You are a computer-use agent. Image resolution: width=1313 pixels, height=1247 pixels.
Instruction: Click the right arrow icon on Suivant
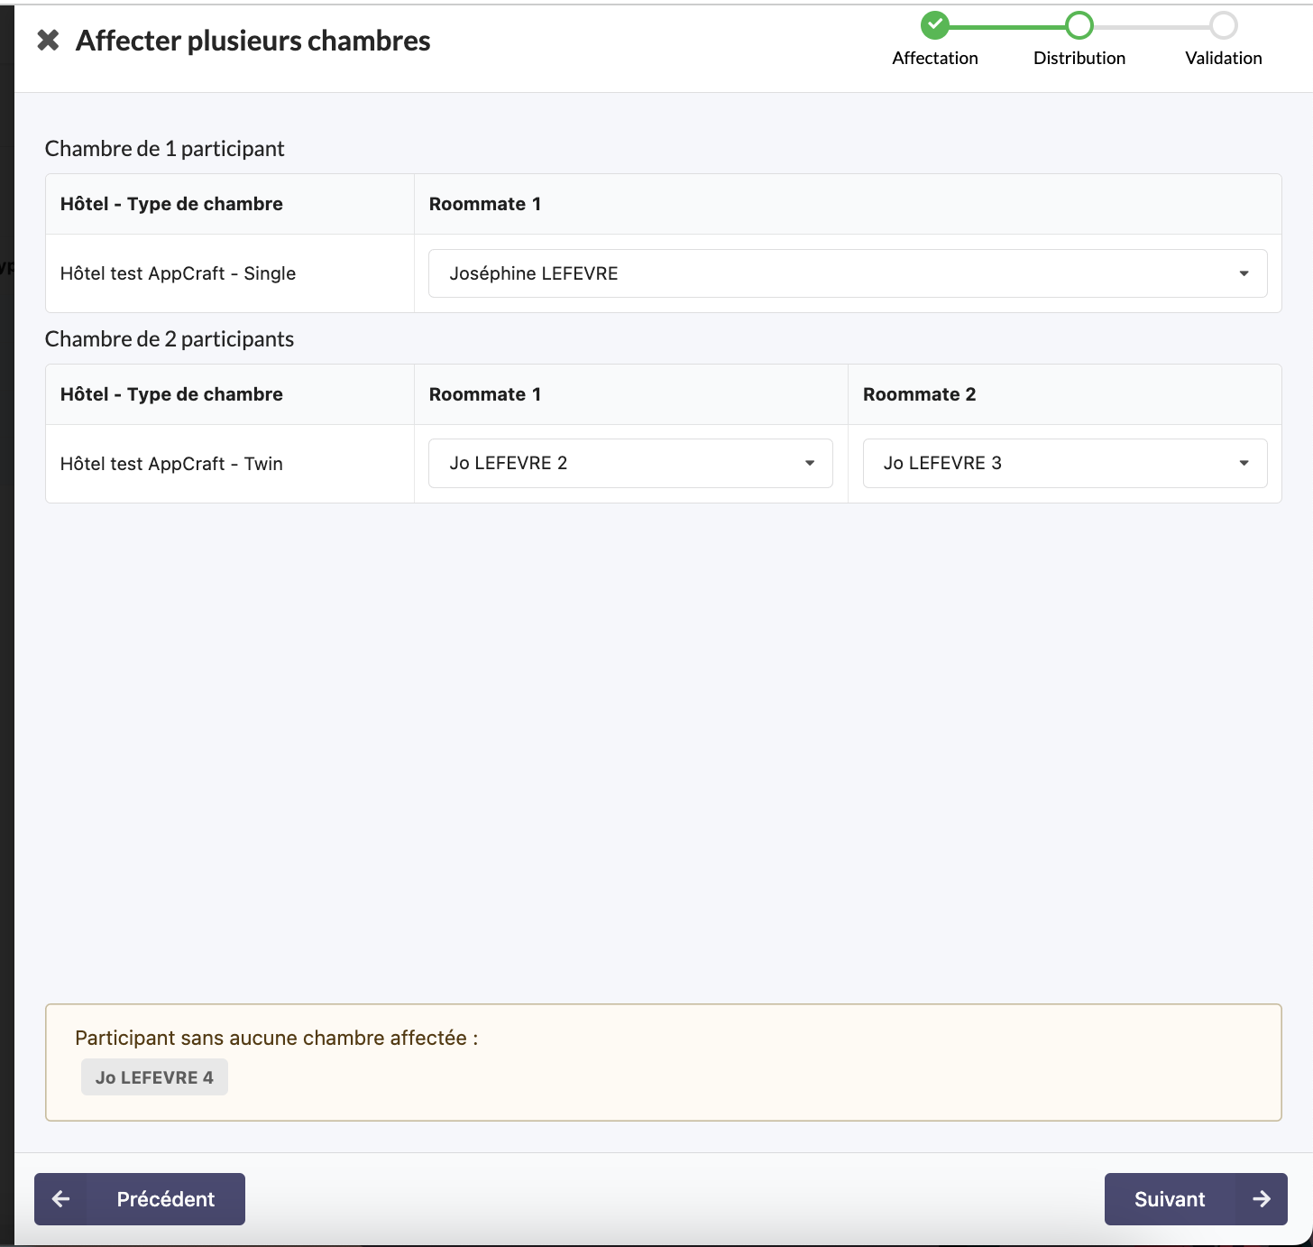tap(1261, 1198)
